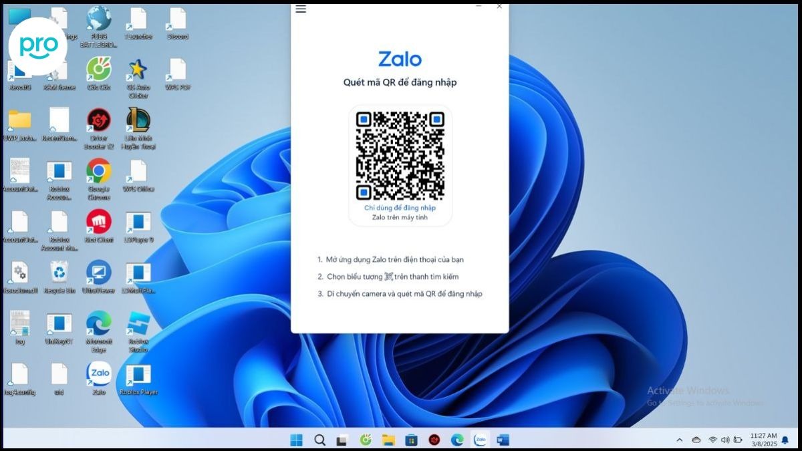
Task: Select the TLauncher desktop shortcut
Action: pyautogui.click(x=138, y=24)
